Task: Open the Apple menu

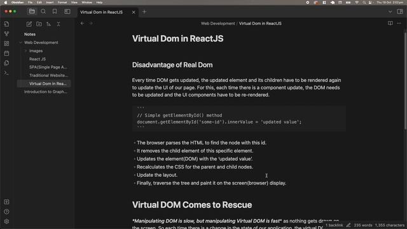Action: pyautogui.click(x=6, y=3)
